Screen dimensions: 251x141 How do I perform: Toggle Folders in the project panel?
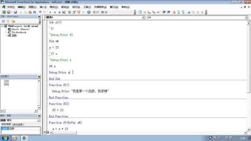tap(13, 21)
